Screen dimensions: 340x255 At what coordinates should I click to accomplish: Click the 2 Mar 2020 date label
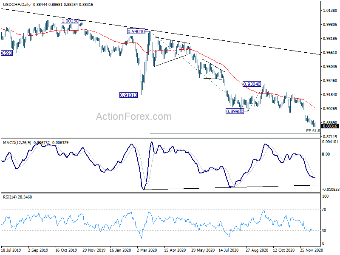pos(147,250)
